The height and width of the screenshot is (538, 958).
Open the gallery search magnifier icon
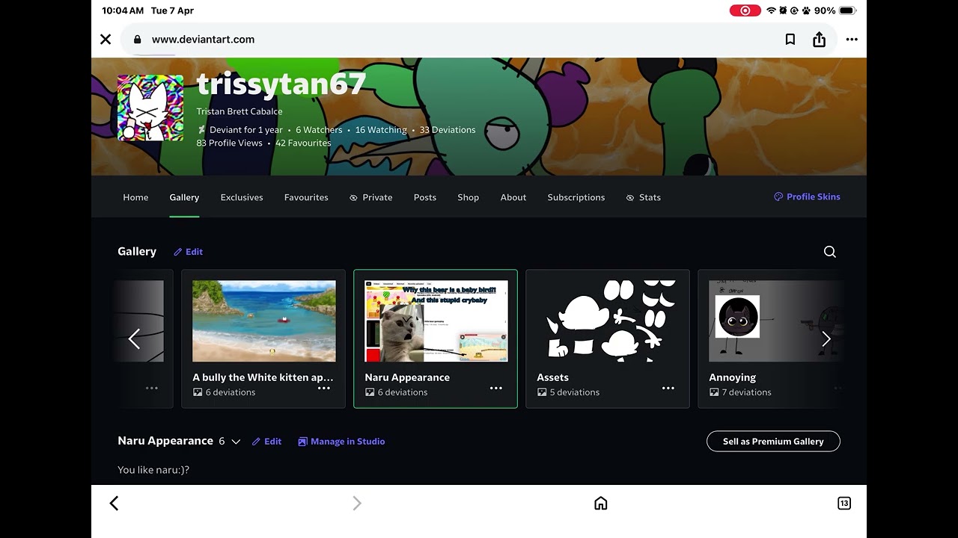[830, 252]
